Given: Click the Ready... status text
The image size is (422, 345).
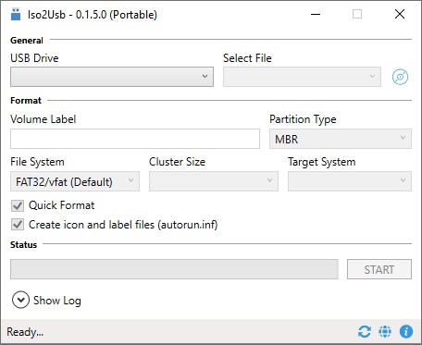Looking at the screenshot, I should pos(25,332).
